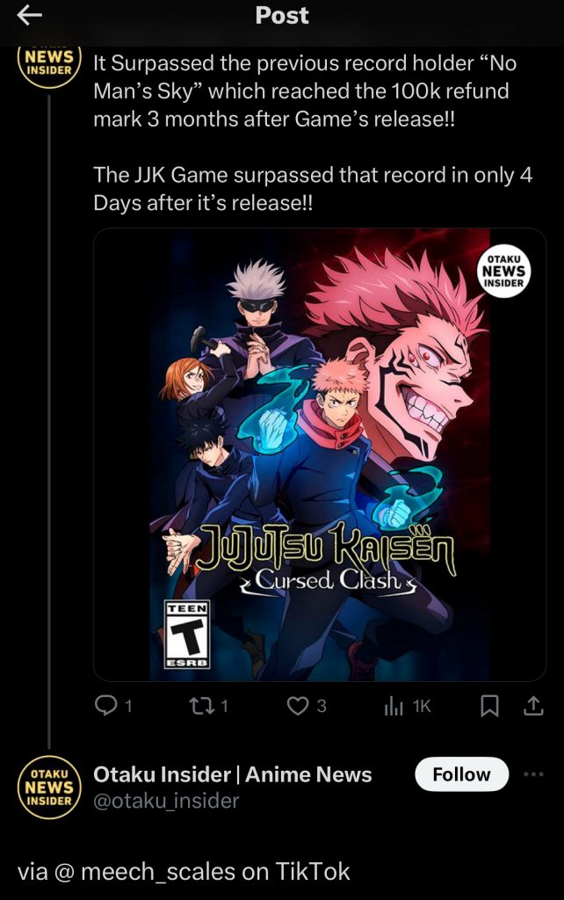Tap the meech_scales TikTok credit text
Screen dimensions: 564x900
pyautogui.click(x=184, y=871)
